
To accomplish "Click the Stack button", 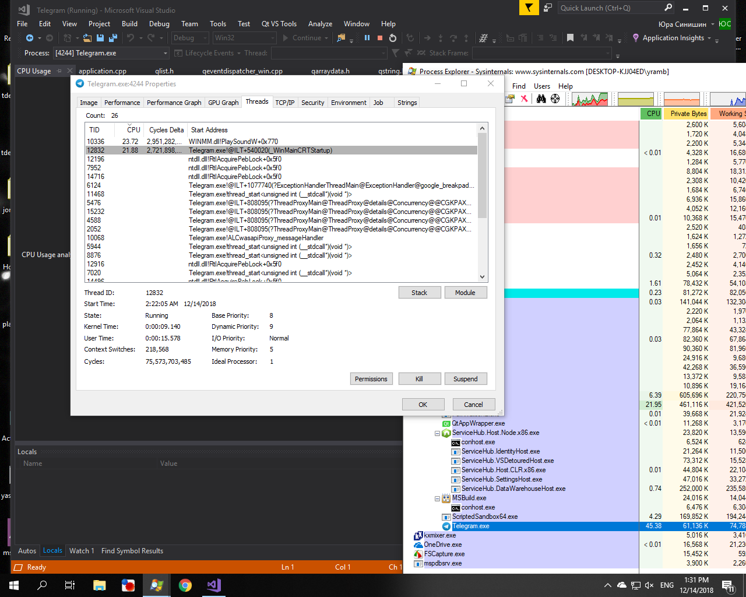I will [x=420, y=293].
